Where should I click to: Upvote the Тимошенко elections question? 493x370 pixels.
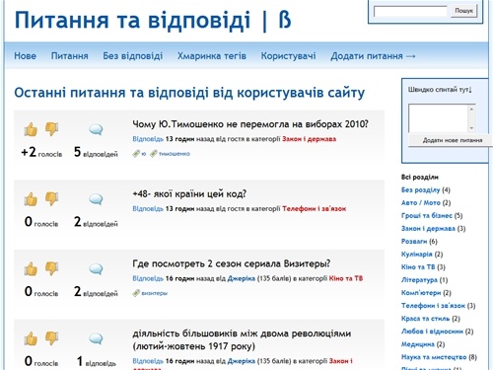(x=31, y=129)
